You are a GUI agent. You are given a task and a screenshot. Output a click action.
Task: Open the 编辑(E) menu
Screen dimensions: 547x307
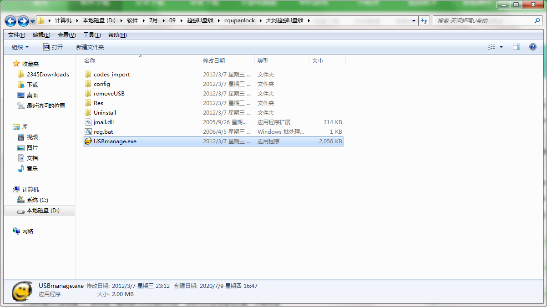click(x=41, y=35)
